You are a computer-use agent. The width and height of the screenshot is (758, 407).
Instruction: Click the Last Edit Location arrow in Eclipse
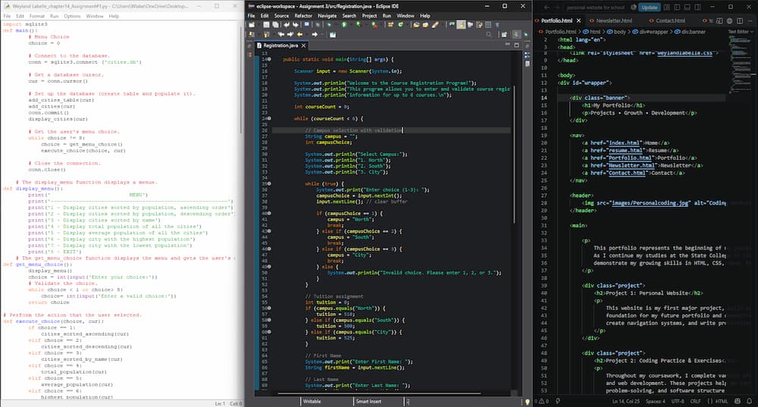pos(280,34)
